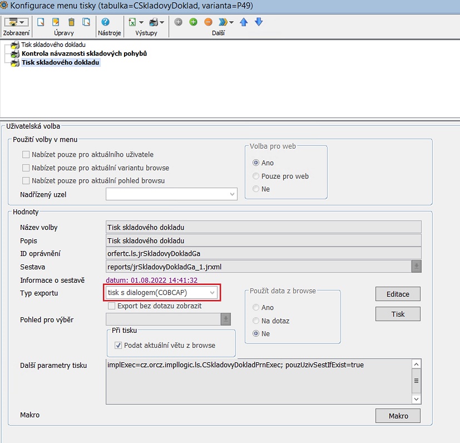Expand the Nadřízený uzel combo box
The width and height of the screenshot is (460, 443).
(x=232, y=194)
